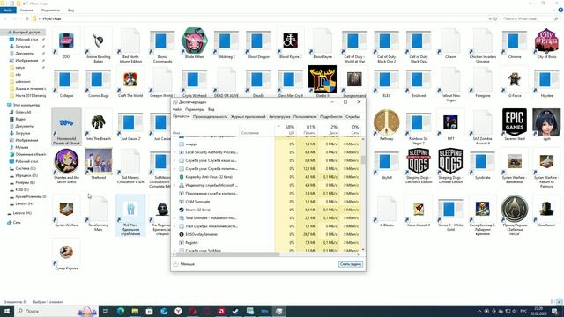Switch to the Пользователи tab
This screenshot has width=564, height=317.
305,117
